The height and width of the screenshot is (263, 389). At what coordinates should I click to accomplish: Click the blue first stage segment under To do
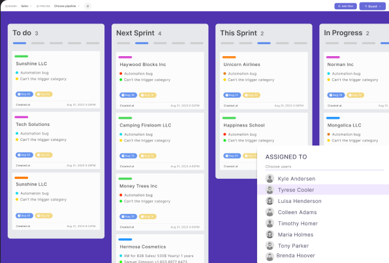tap(20, 43)
